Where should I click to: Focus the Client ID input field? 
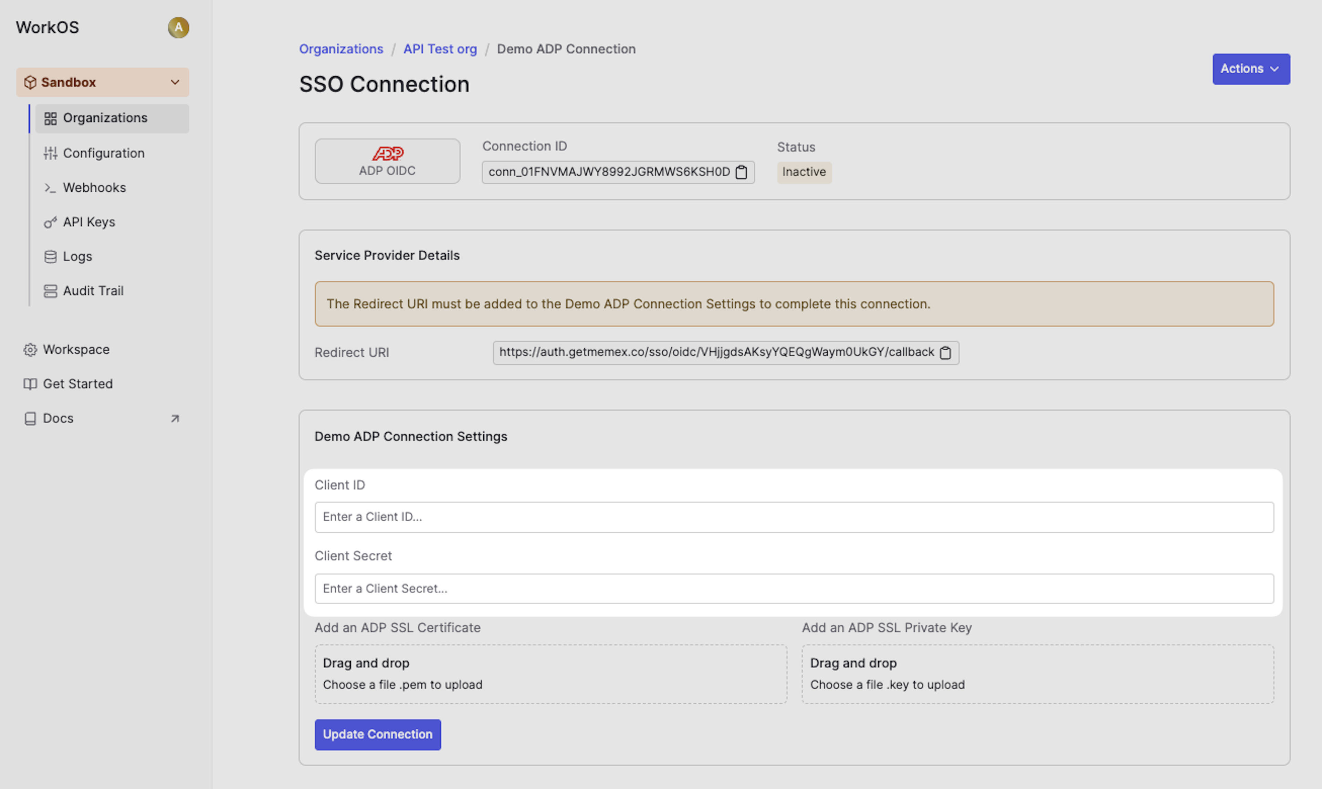tap(794, 517)
